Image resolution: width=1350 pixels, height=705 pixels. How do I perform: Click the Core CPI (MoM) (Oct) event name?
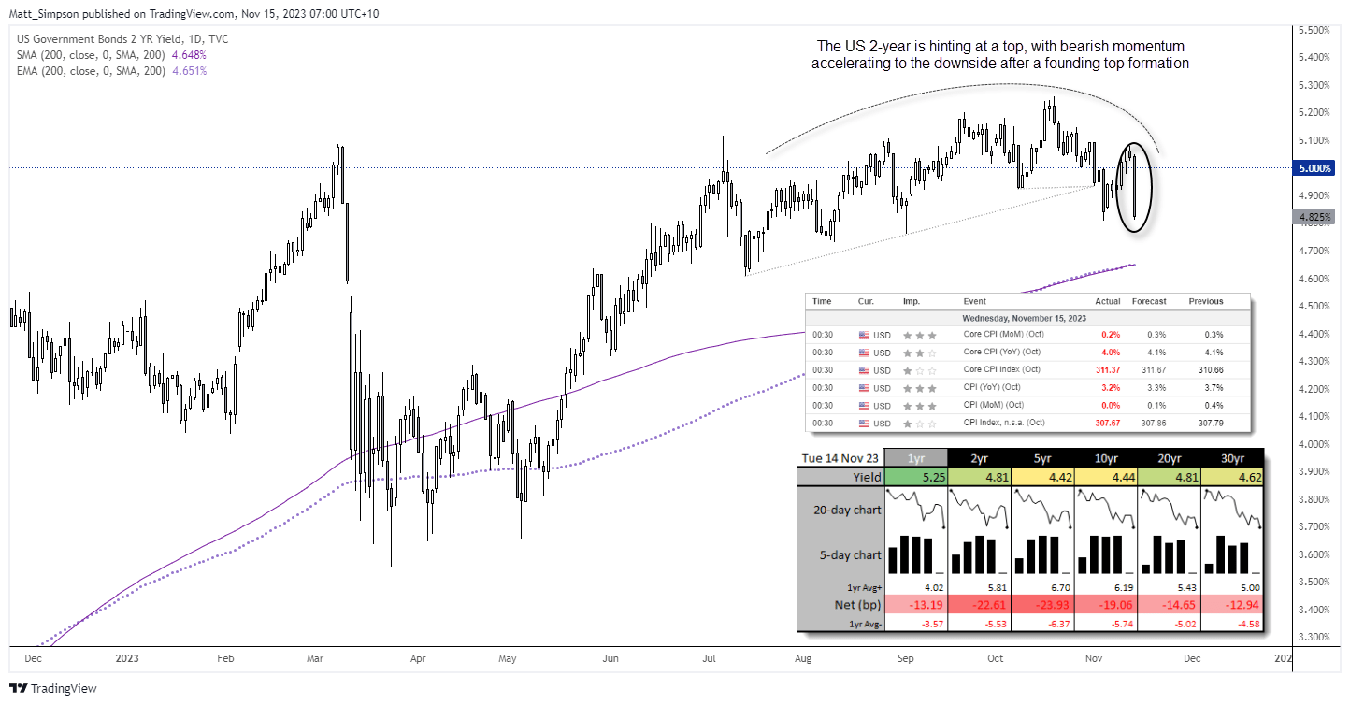pyautogui.click(x=1003, y=334)
